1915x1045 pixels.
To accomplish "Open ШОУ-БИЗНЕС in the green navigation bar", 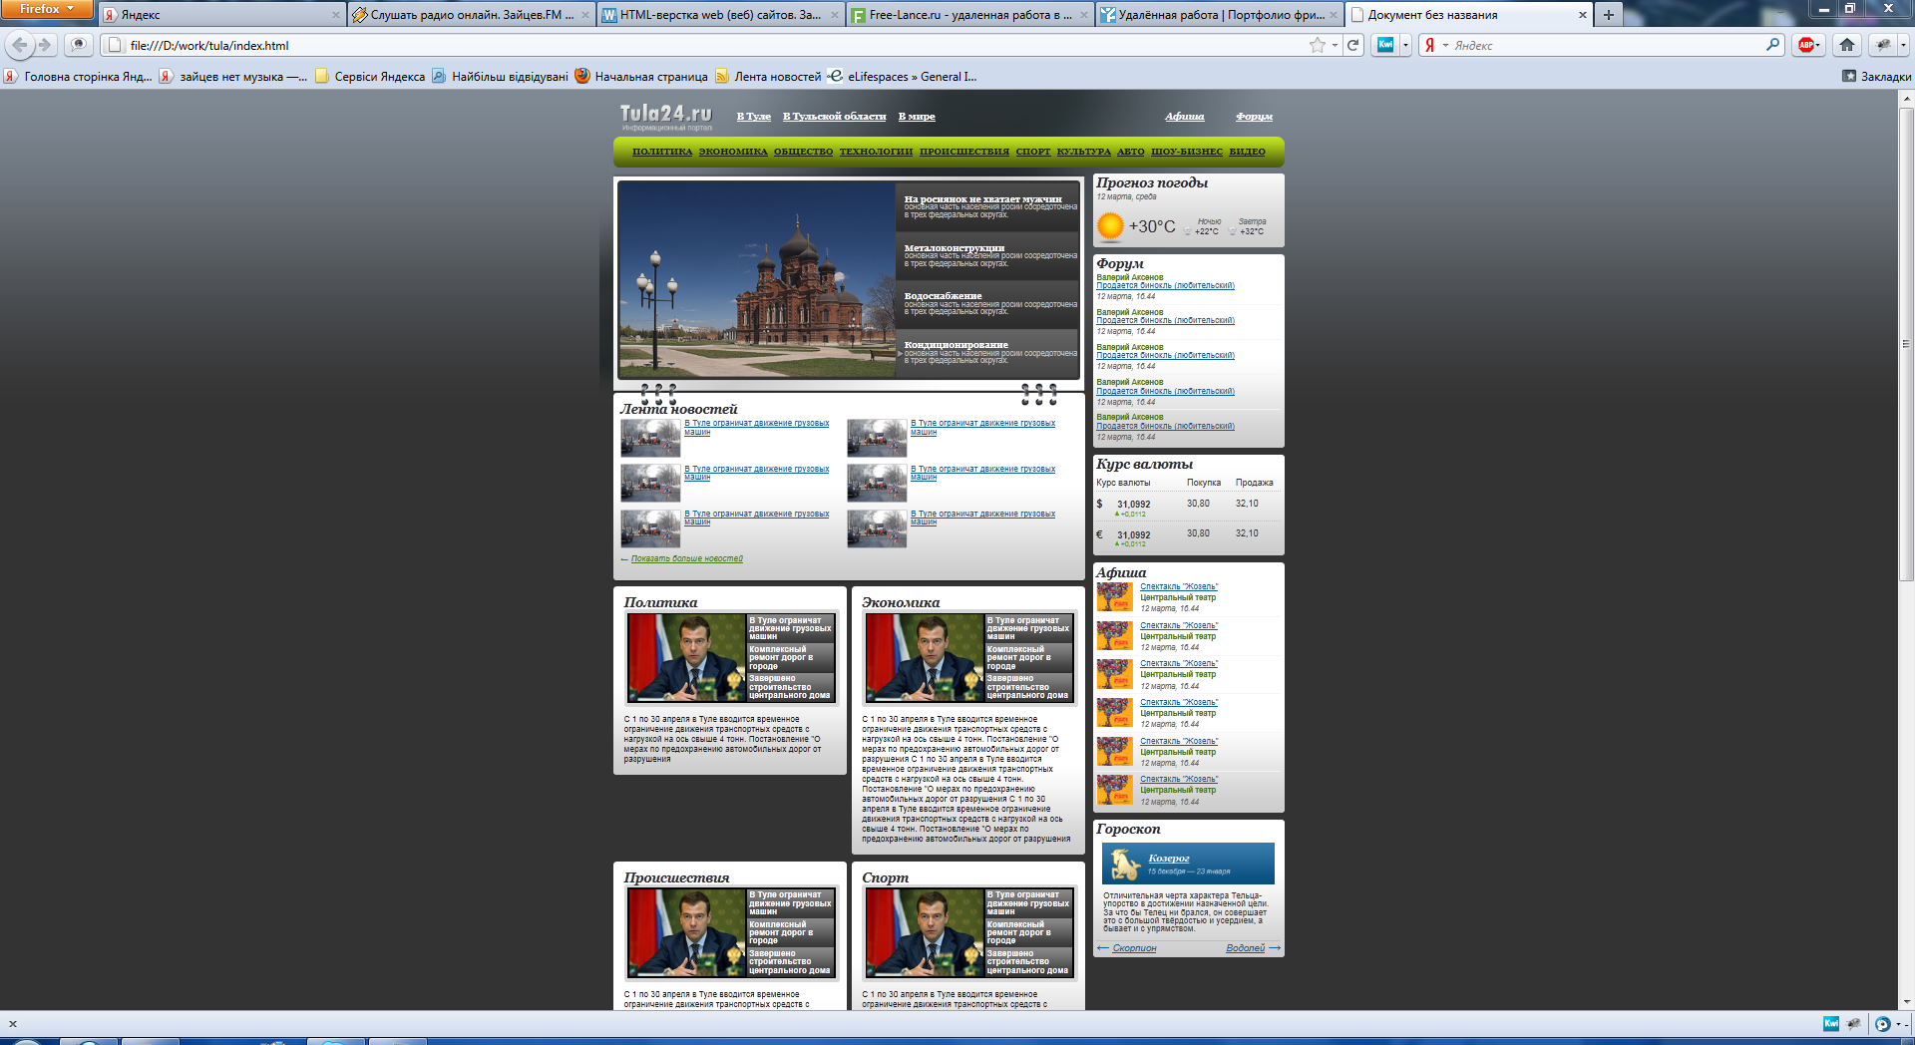I will pyautogui.click(x=1187, y=152).
